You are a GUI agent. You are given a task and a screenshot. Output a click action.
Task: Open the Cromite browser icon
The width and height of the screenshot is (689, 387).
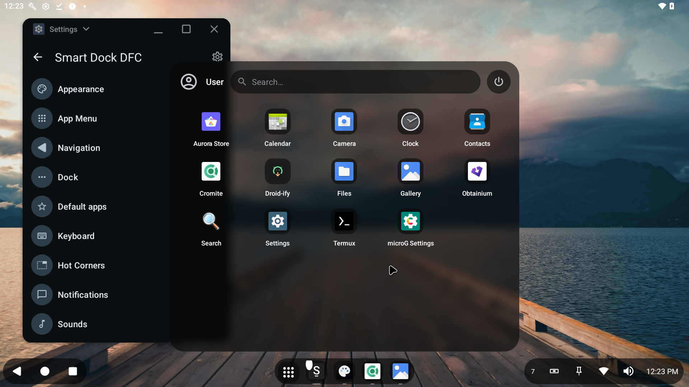click(x=211, y=172)
